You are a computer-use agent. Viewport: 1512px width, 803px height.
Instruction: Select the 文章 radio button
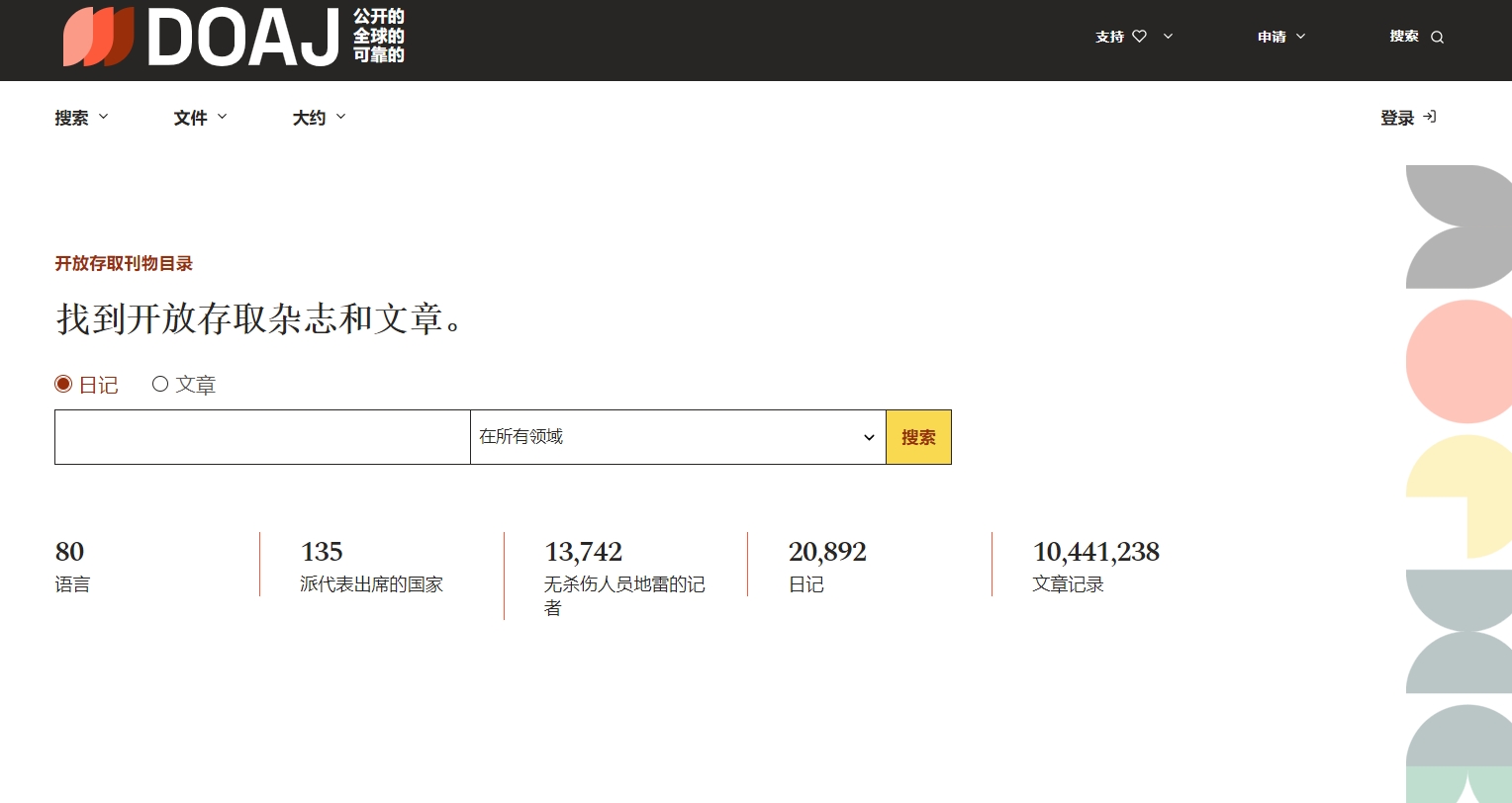(x=160, y=384)
